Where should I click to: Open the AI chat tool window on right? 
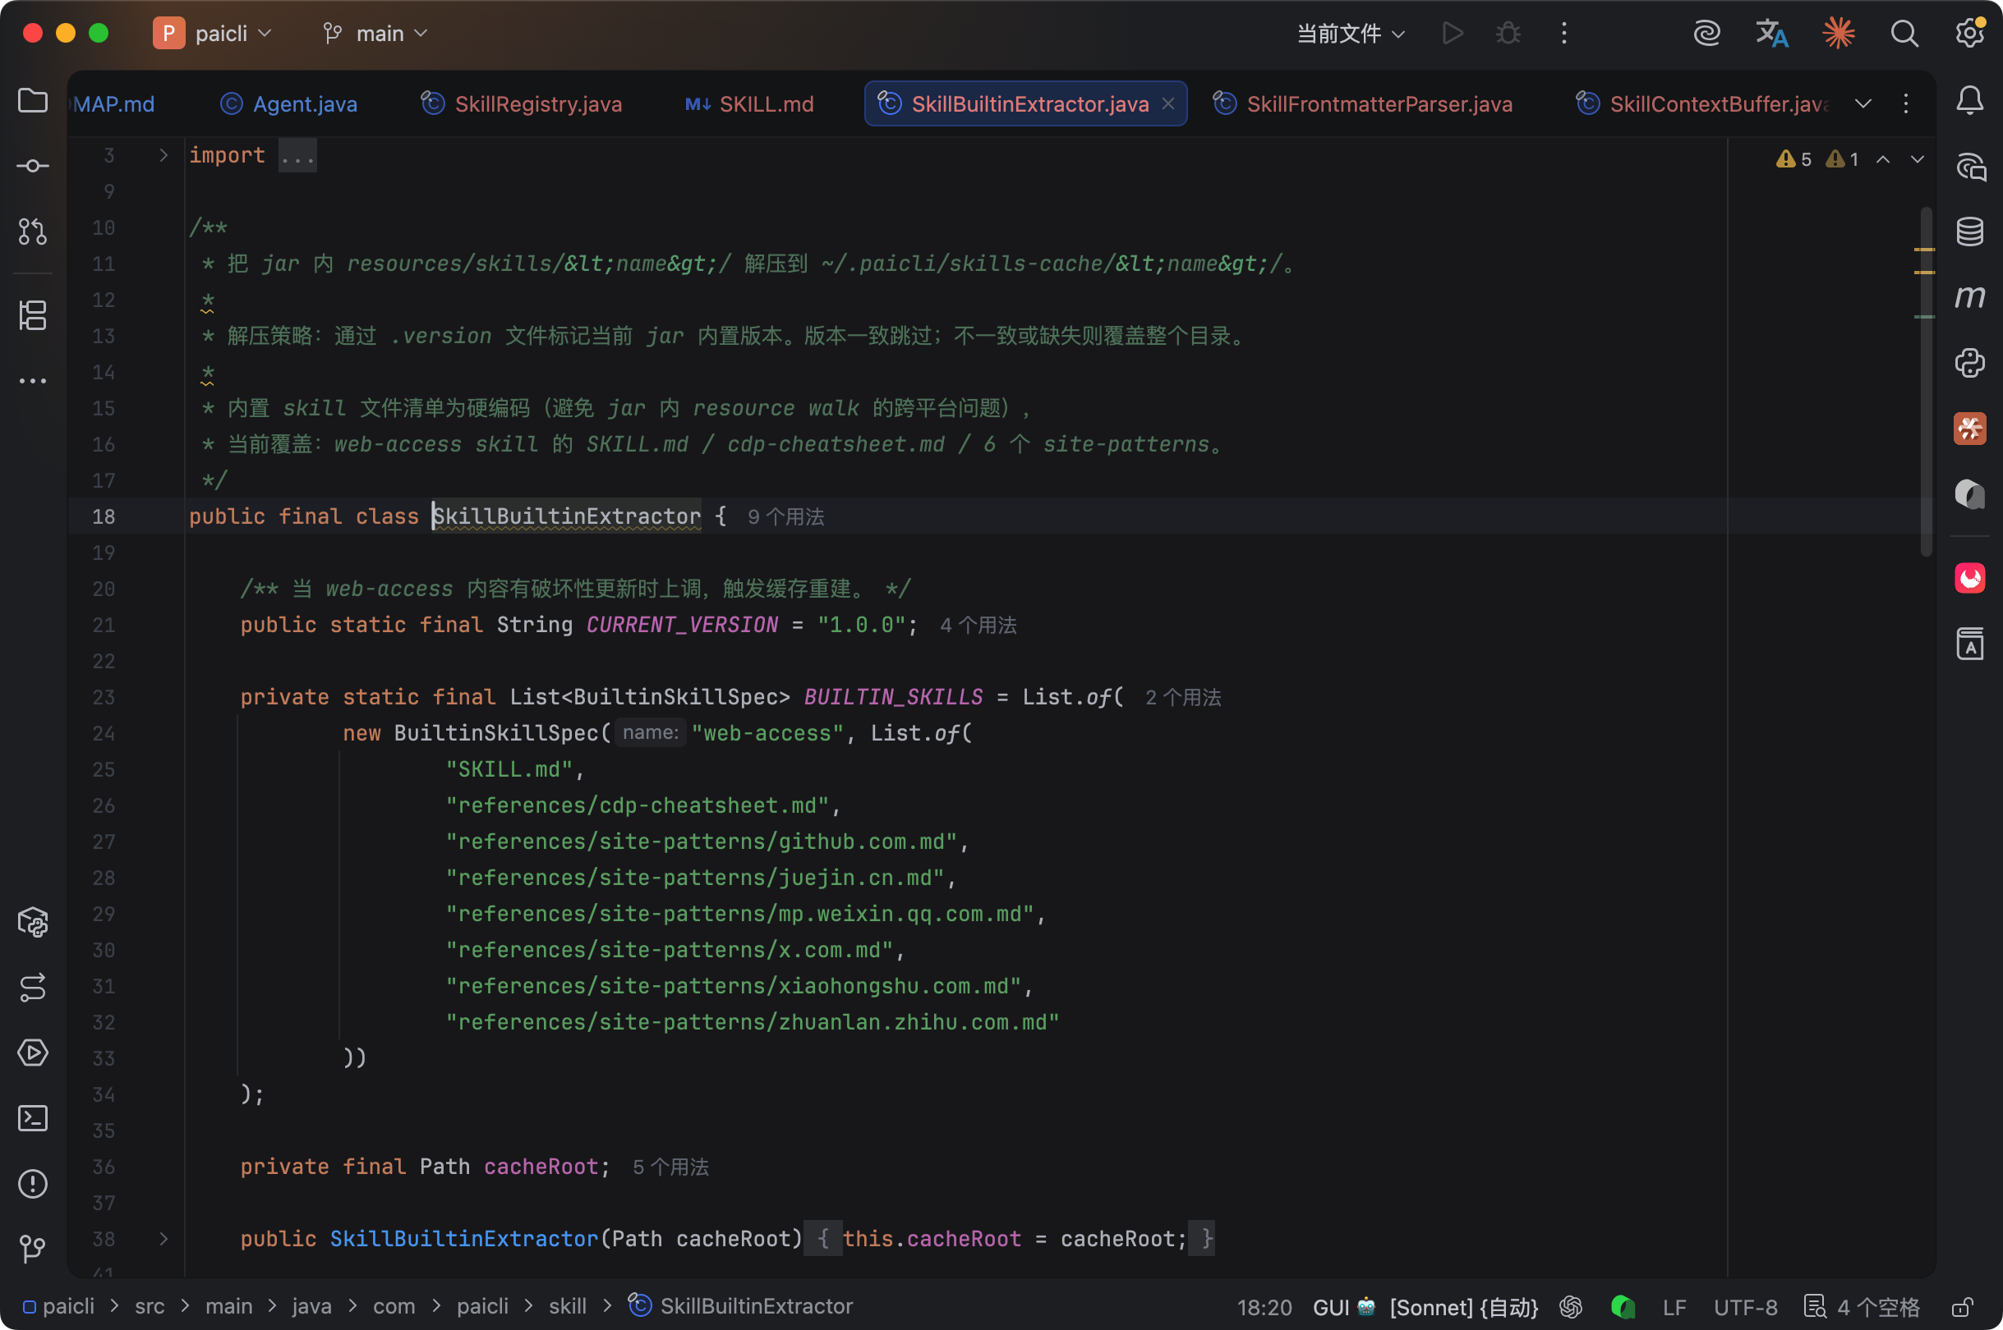coord(1969,166)
